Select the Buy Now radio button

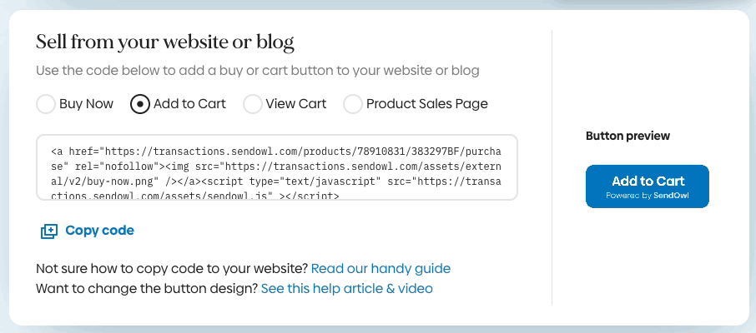(x=46, y=104)
